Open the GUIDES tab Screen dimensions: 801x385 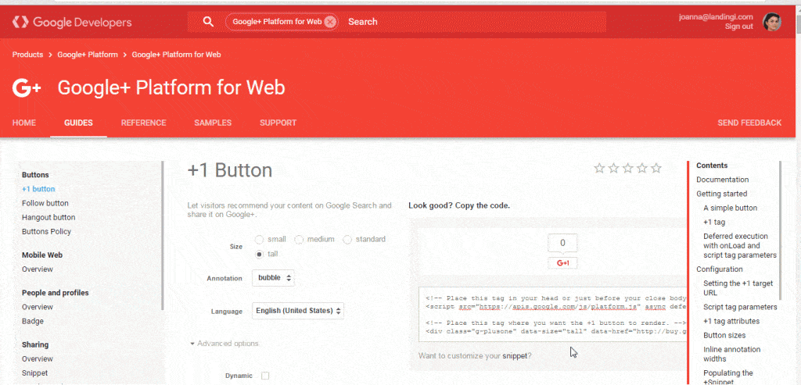tap(79, 123)
